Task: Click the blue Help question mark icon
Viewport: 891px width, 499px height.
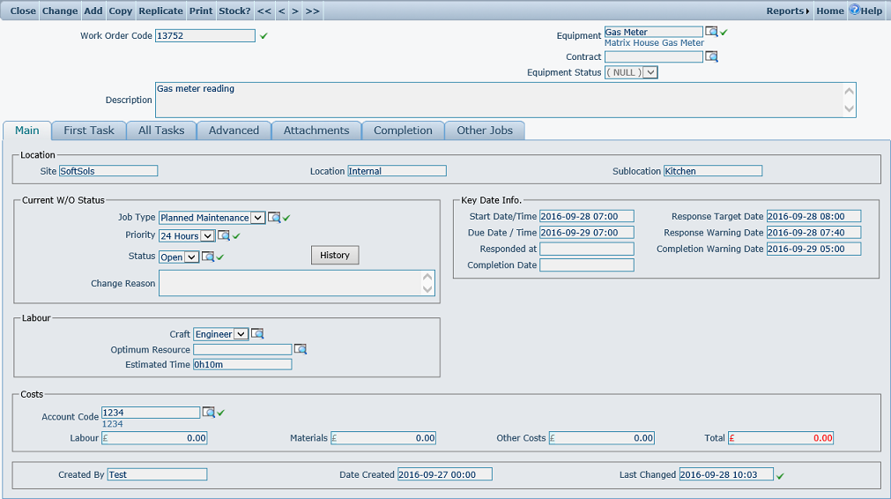Action: tap(854, 11)
